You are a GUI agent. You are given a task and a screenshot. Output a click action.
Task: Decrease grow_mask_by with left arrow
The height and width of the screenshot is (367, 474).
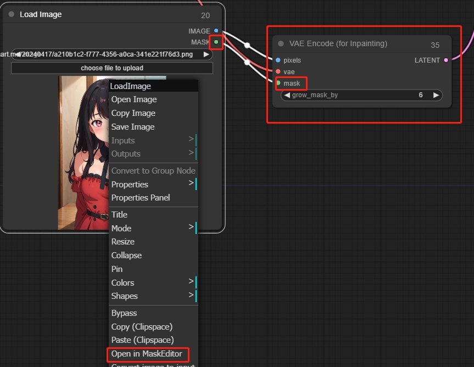click(x=287, y=95)
